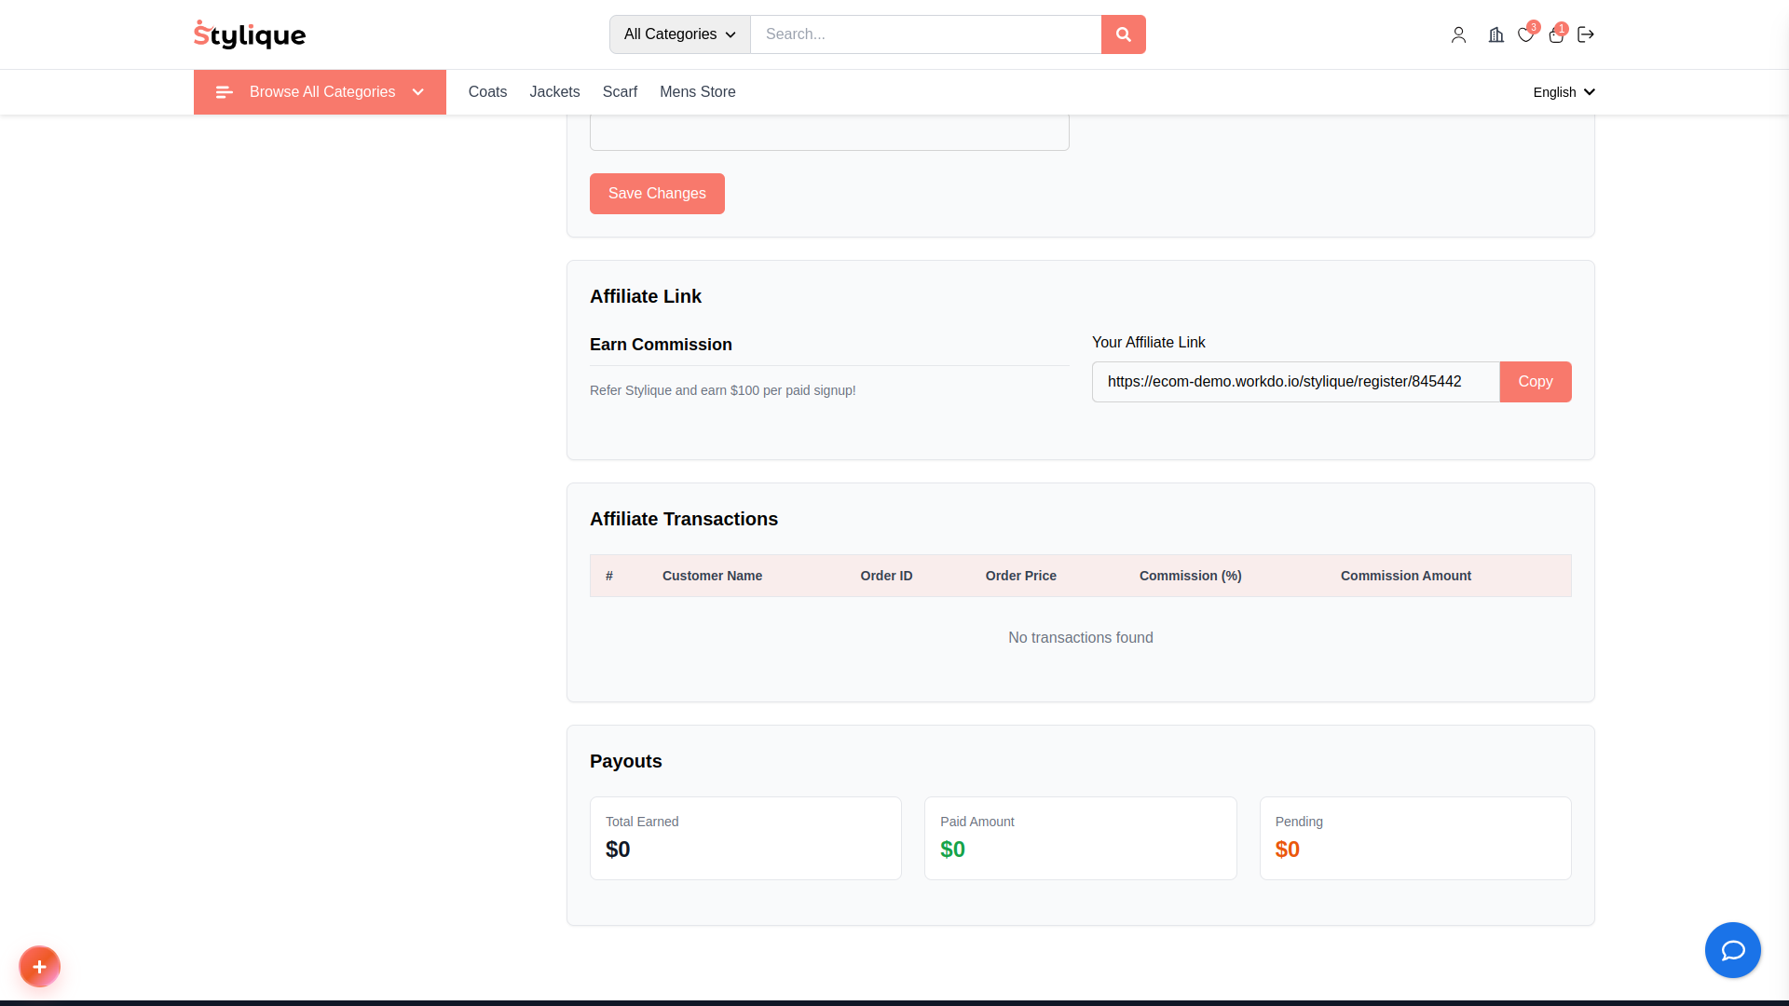
Task: Copy the affiliate link
Action: 1535,382
